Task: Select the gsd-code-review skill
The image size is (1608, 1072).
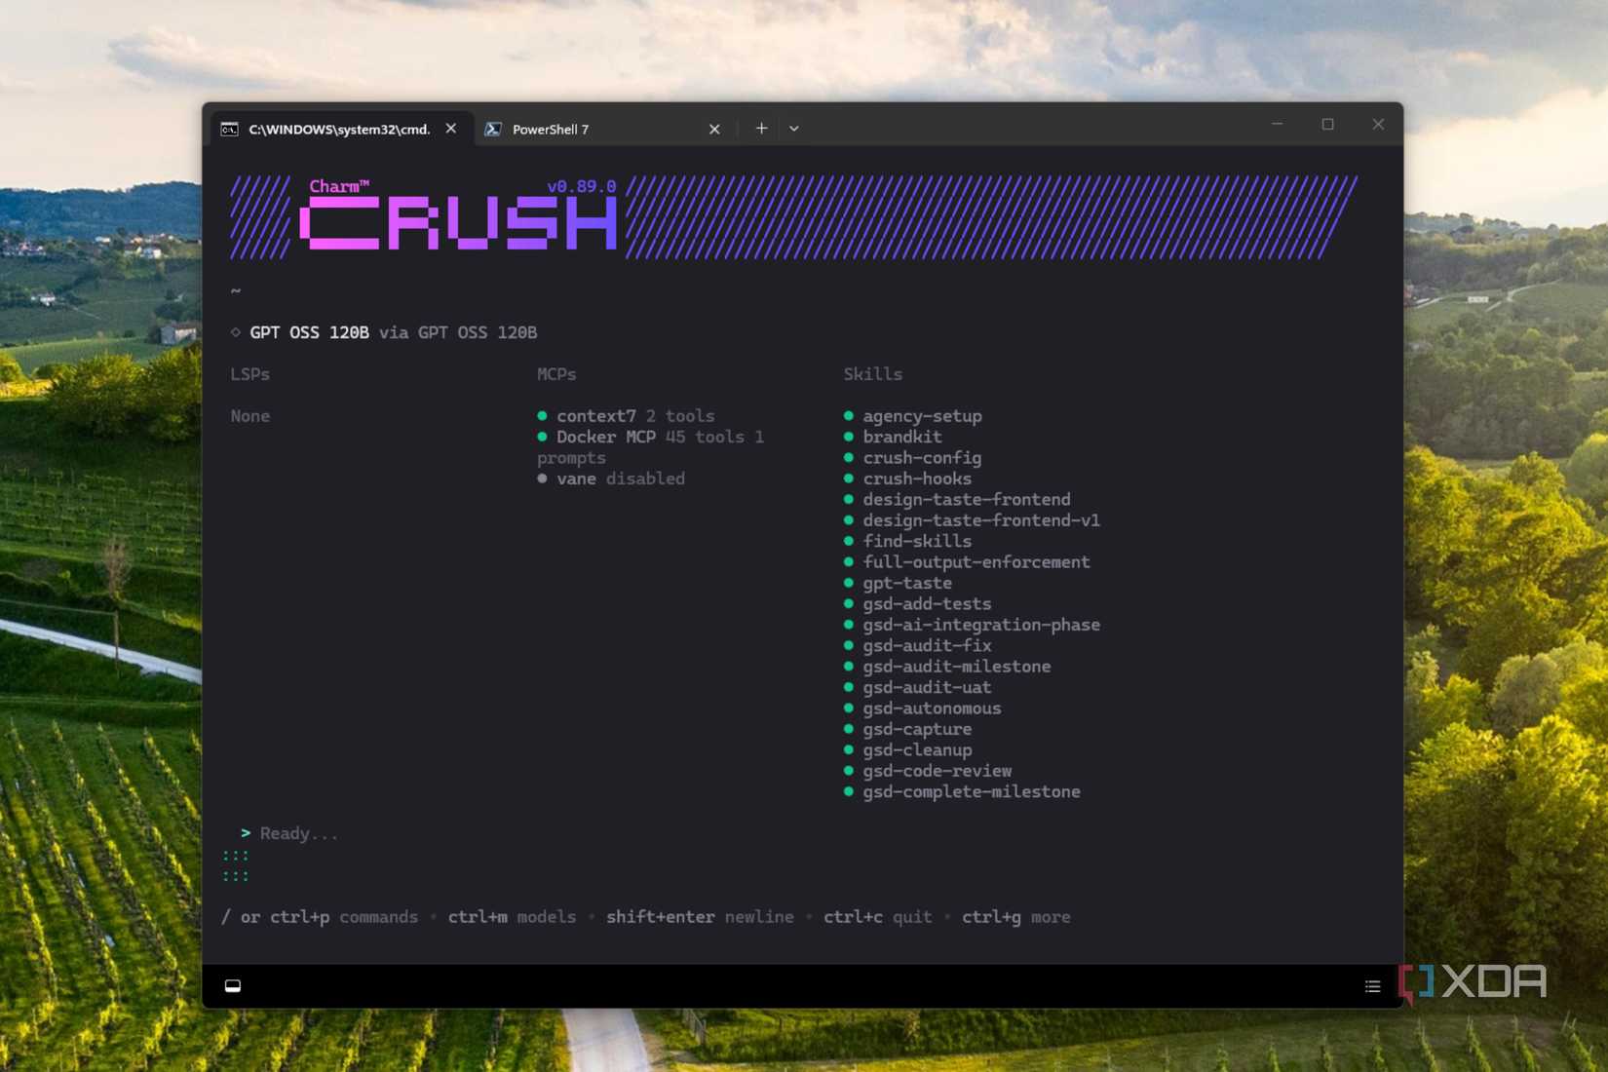Action: tap(928, 771)
